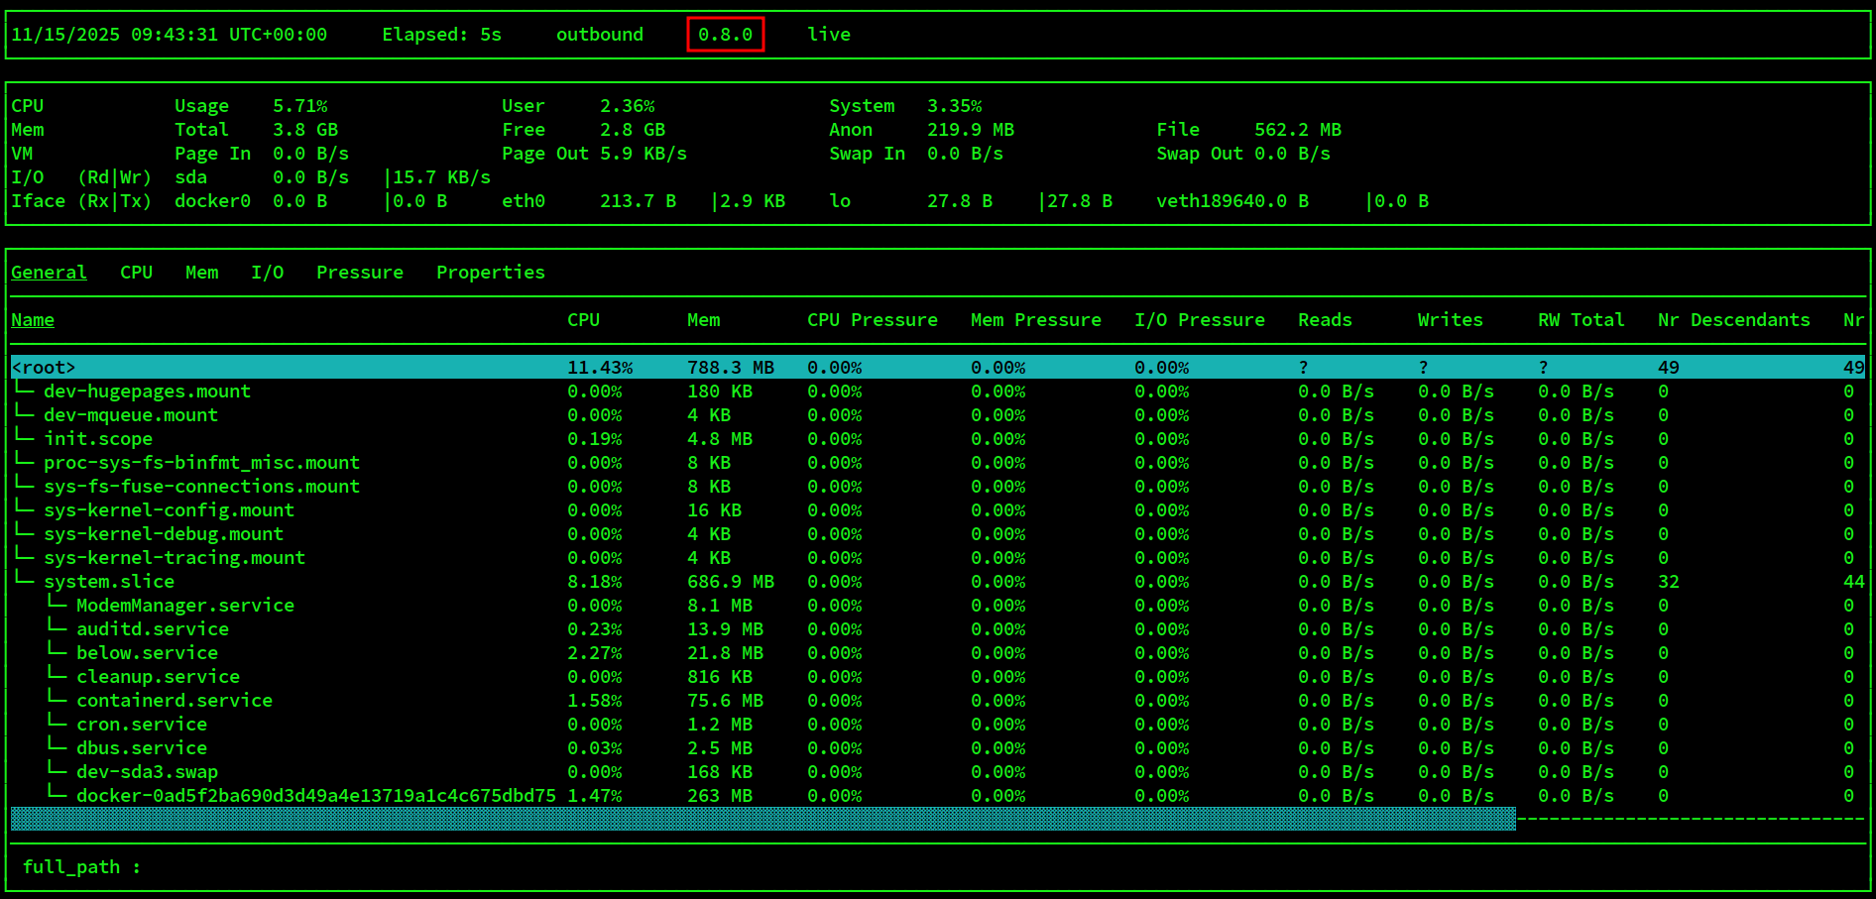Select the docker-0ad5f2ba container row
Screen dimensions: 1876x899
315,796
